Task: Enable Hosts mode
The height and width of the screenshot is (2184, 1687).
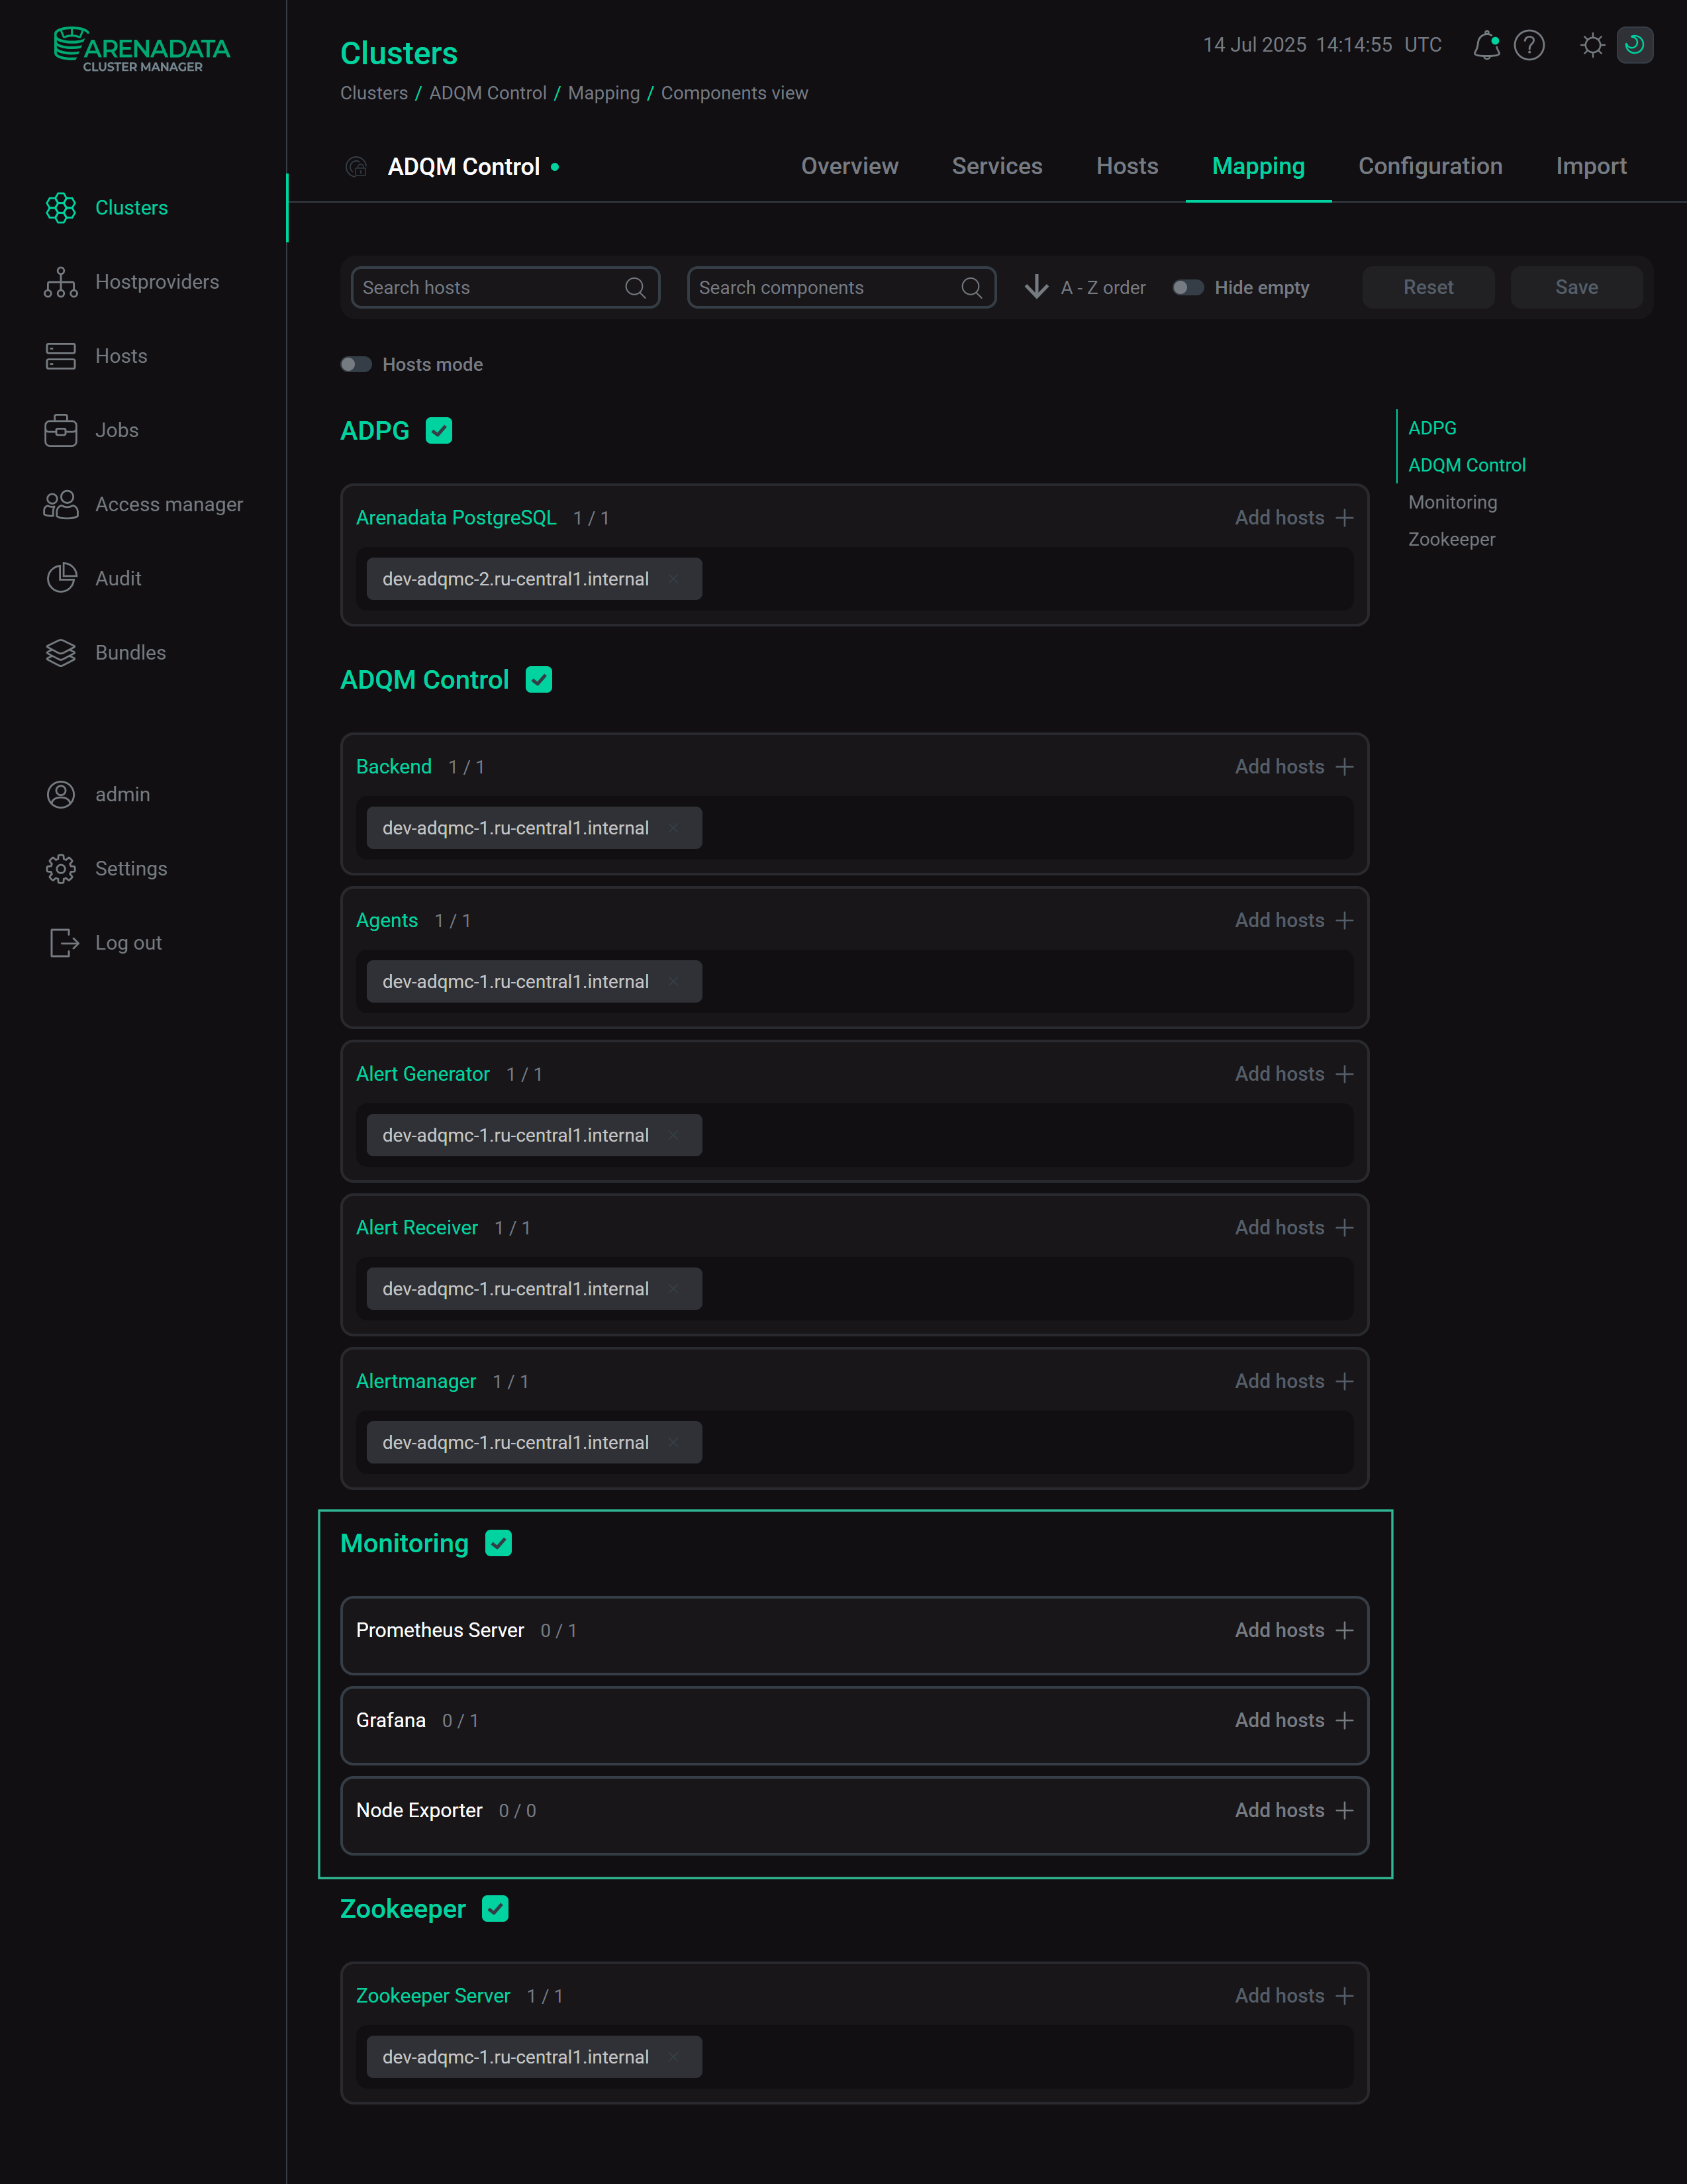Action: [356, 364]
